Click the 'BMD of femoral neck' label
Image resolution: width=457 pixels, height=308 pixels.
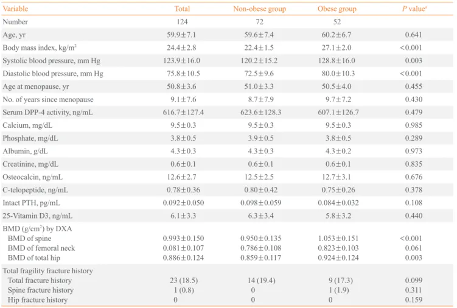click(41, 248)
